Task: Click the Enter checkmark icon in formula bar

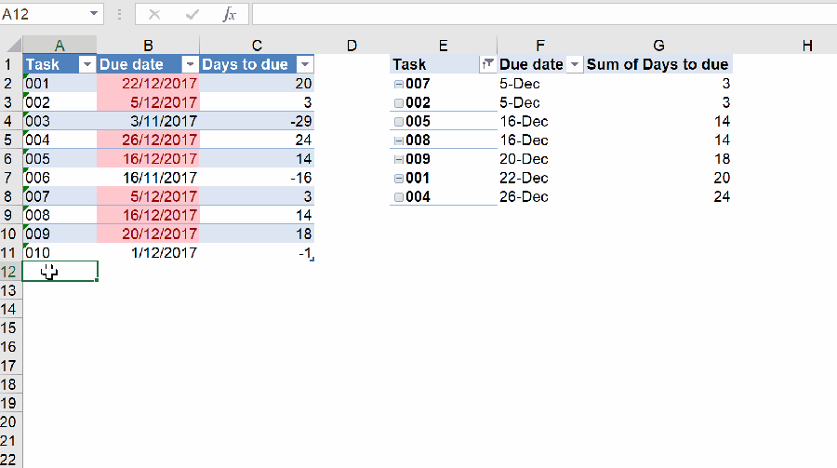Action: tap(193, 15)
